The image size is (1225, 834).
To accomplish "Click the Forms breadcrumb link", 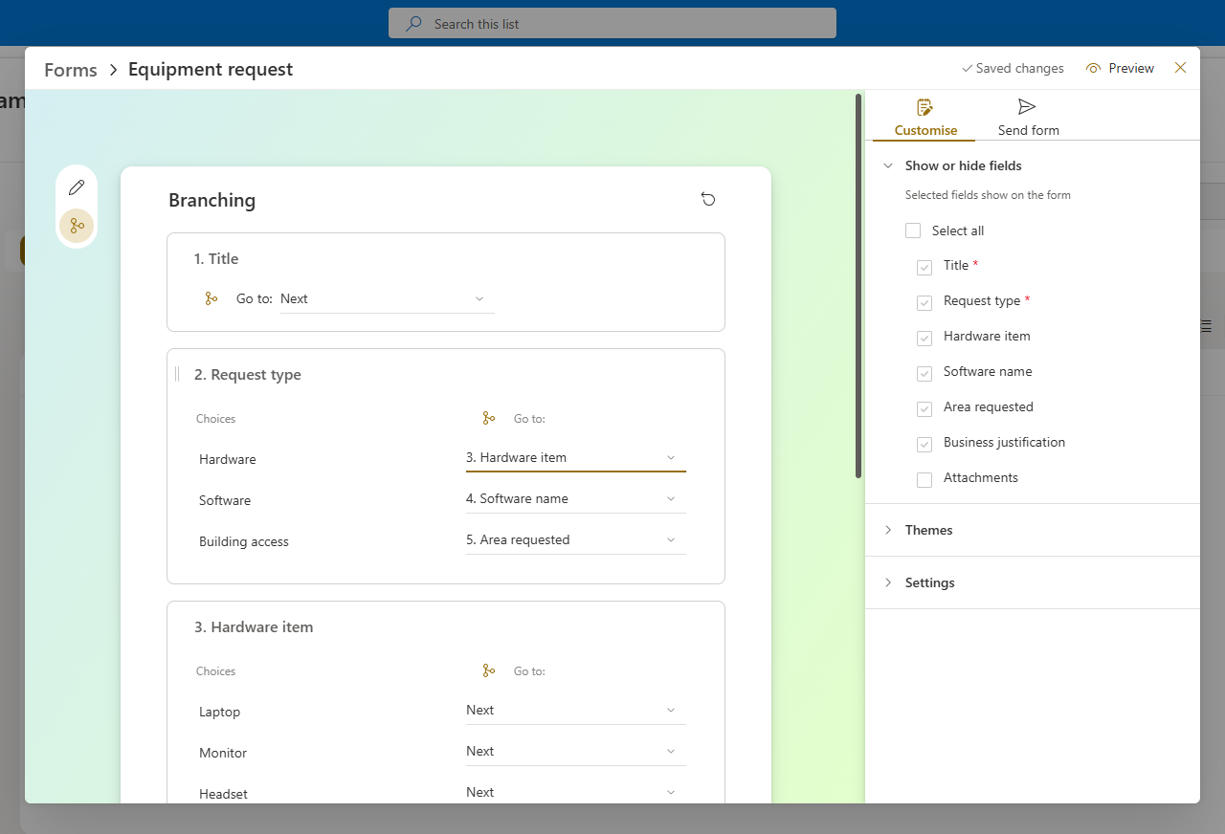I will coord(71,70).
